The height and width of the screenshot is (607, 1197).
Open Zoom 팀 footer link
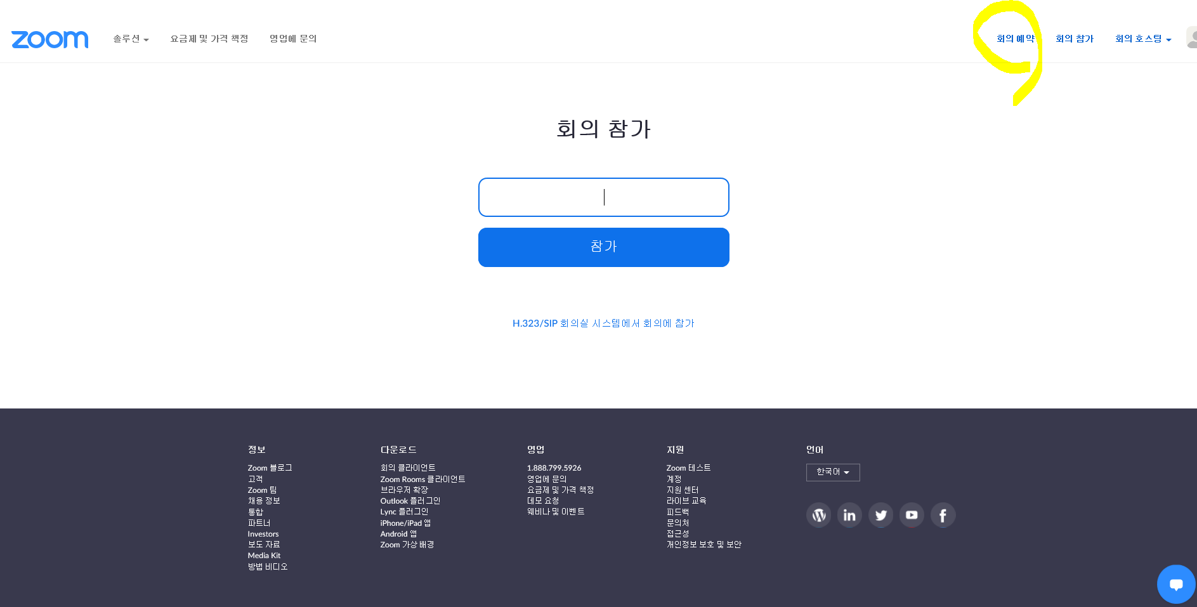pyautogui.click(x=262, y=490)
